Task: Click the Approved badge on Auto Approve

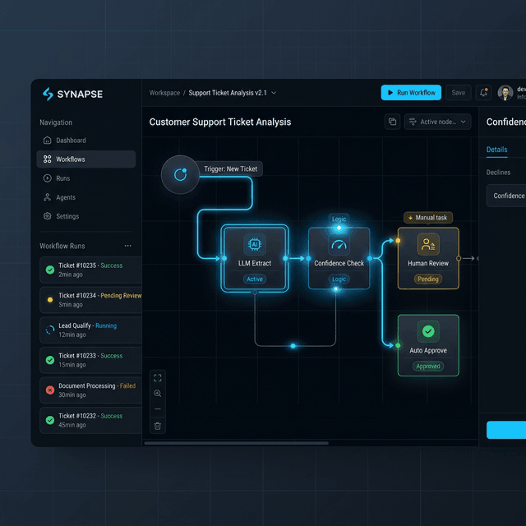Action: coord(428,367)
